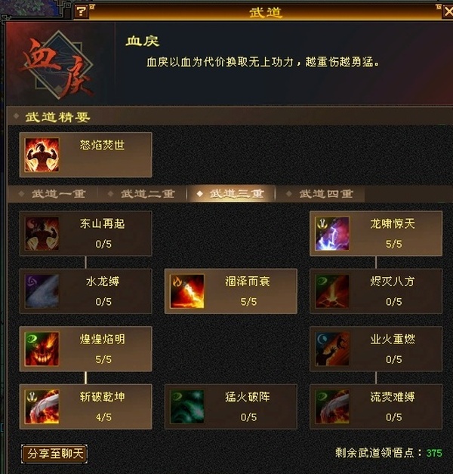Open the question mark help icon
Image resolution: width=453 pixels, height=474 pixels.
tap(81, 12)
